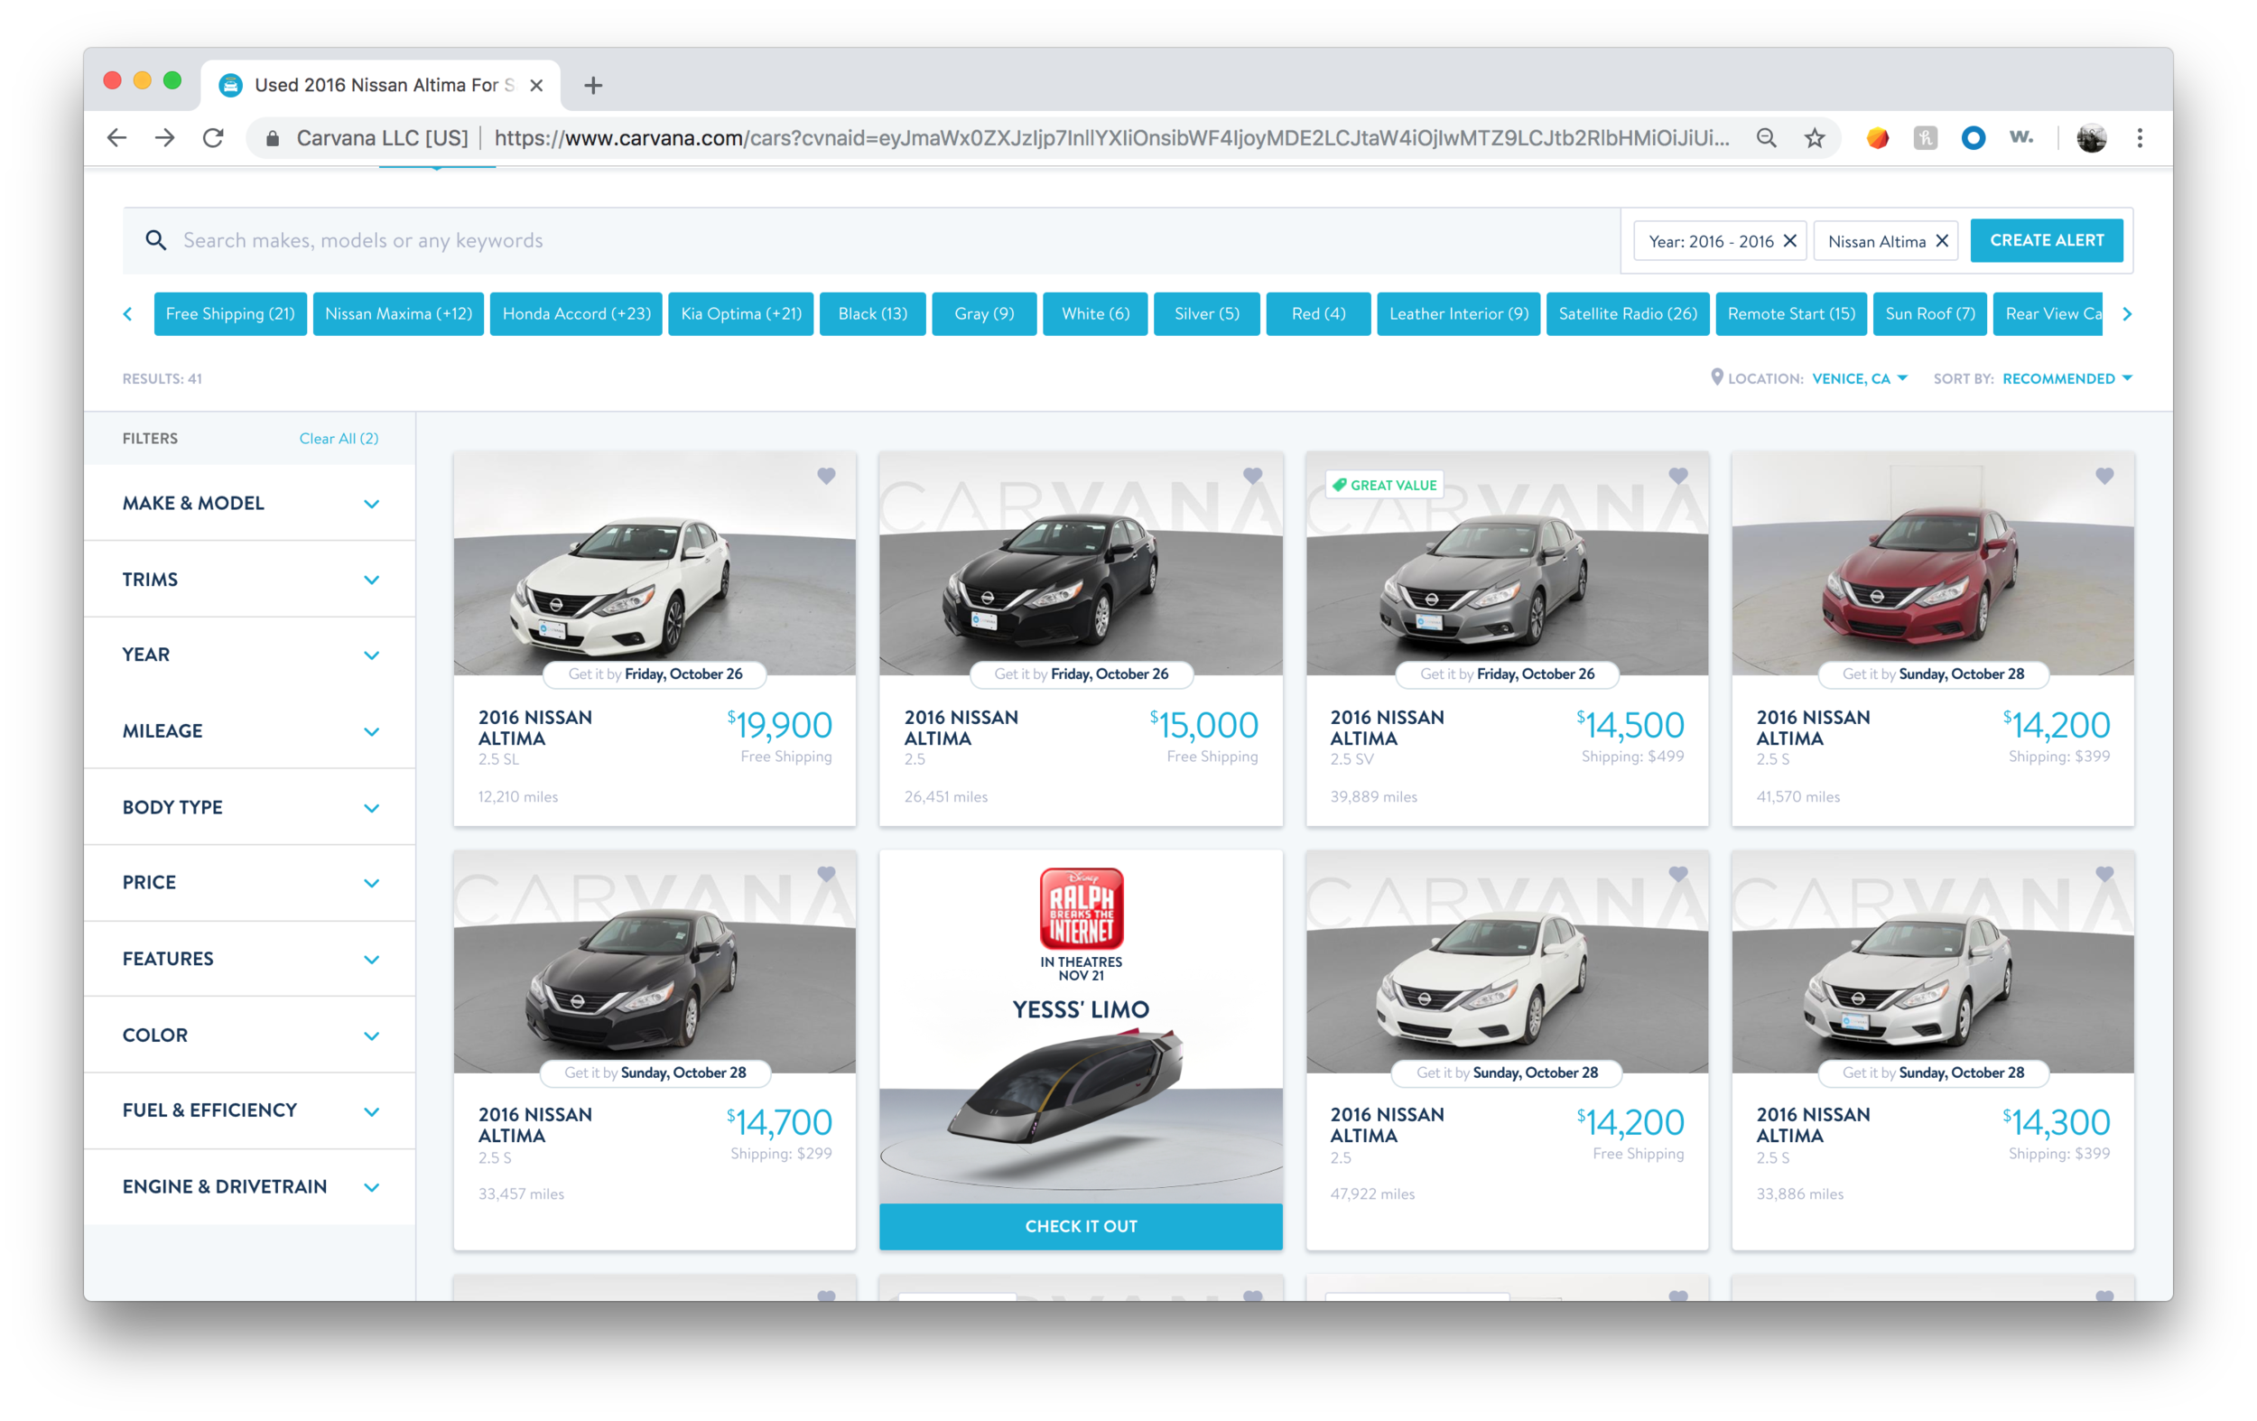Open a new browser tab
The width and height of the screenshot is (2257, 1421).
pos(592,85)
